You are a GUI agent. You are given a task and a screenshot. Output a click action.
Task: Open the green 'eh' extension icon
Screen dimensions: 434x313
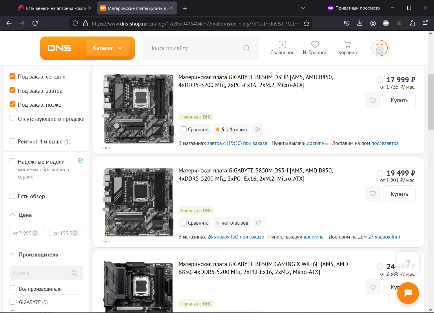[399, 23]
